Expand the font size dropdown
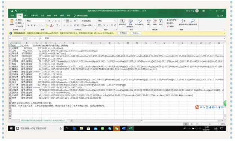The height and width of the screenshot is (141, 235). click(x=53, y=21)
